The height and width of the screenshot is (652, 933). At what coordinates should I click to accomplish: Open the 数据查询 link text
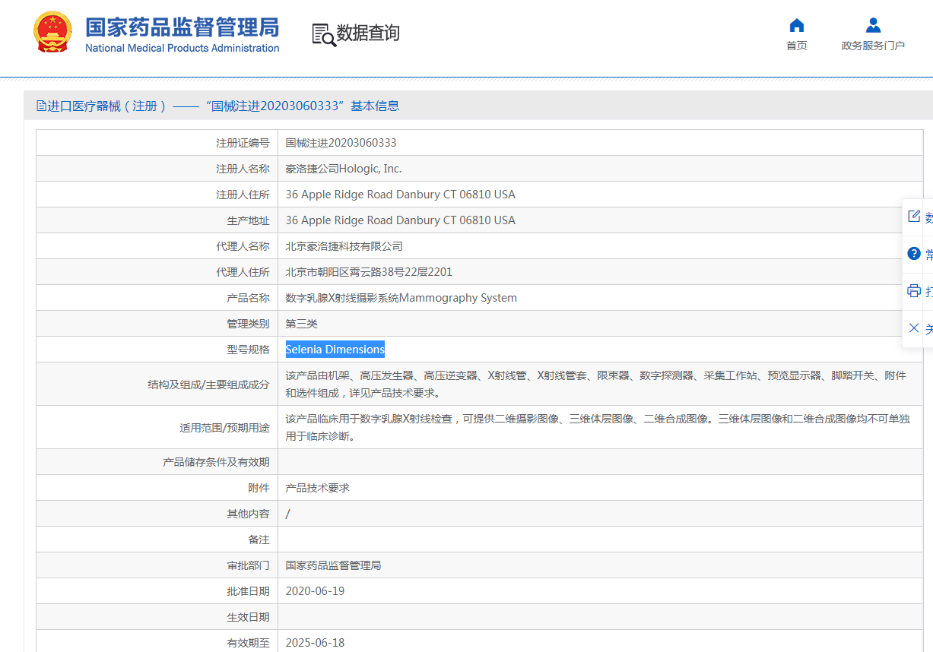click(x=368, y=33)
